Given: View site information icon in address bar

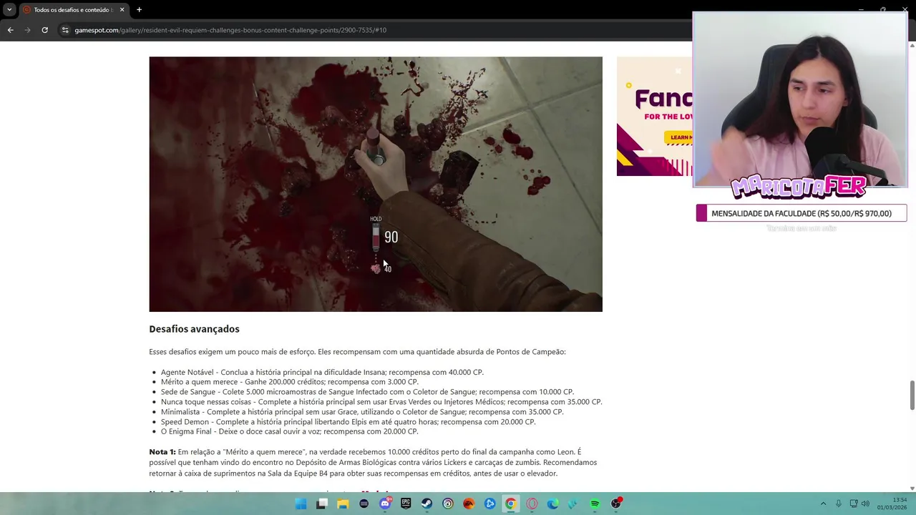Looking at the screenshot, I should [65, 30].
